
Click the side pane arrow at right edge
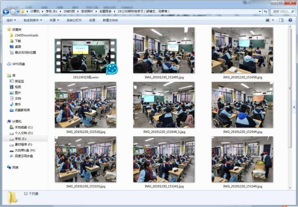point(294,107)
